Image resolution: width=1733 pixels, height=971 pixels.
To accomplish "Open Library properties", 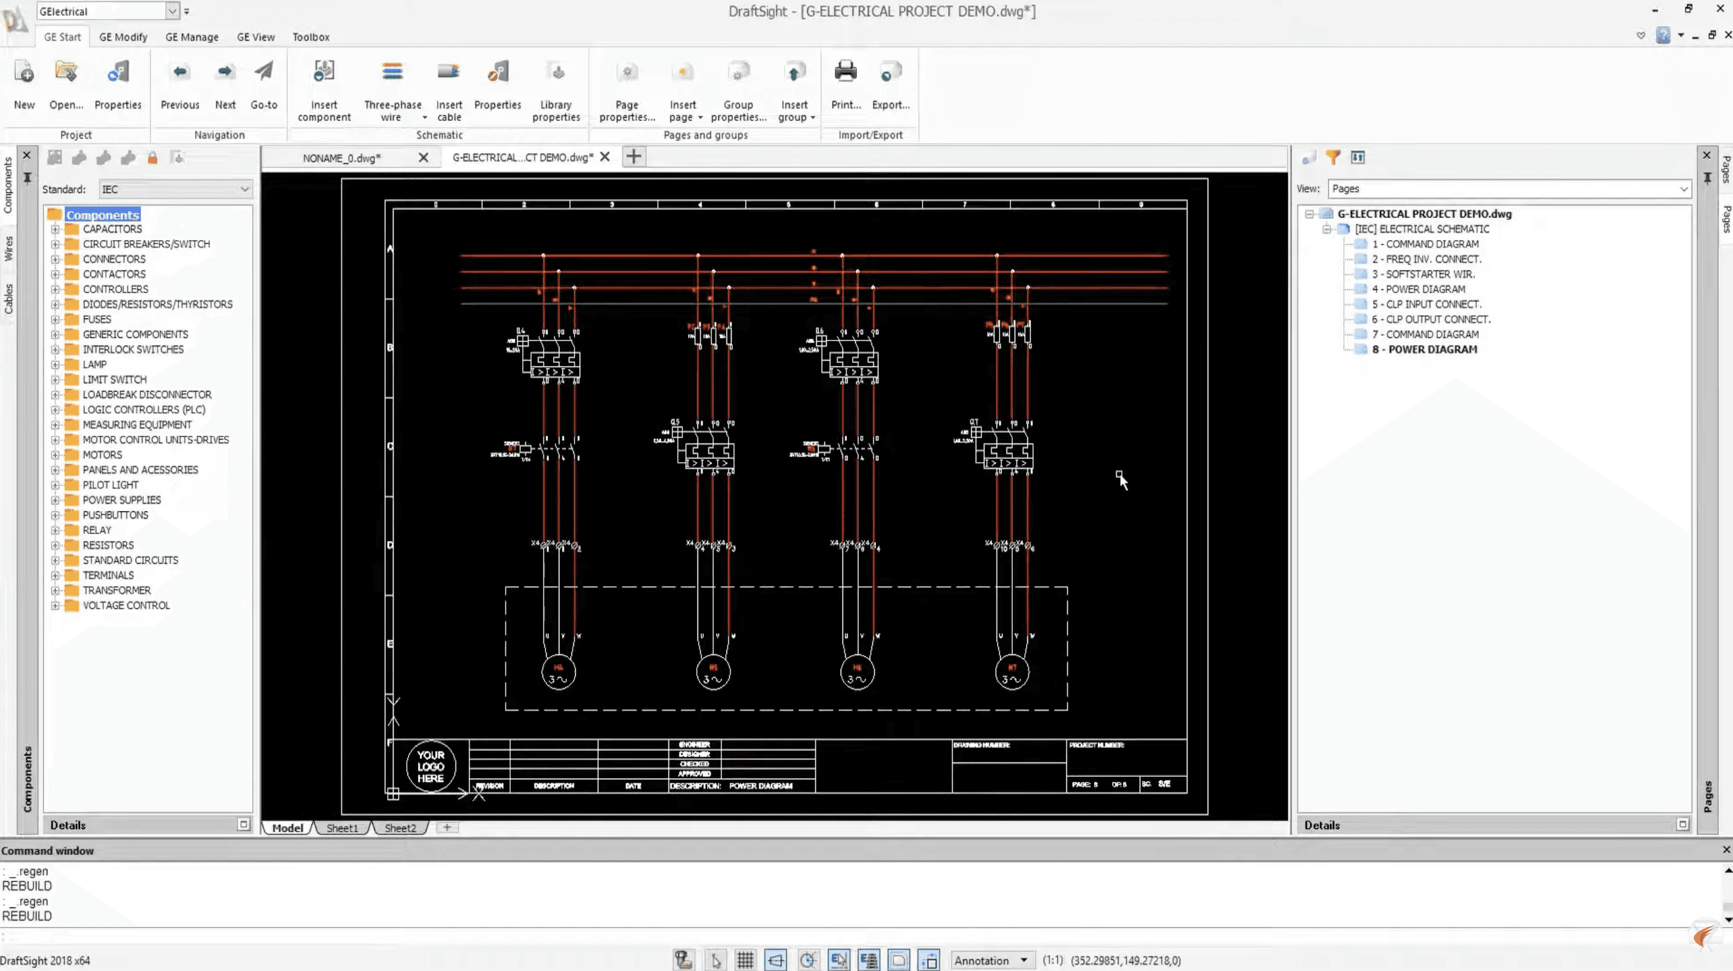I will (556, 72).
